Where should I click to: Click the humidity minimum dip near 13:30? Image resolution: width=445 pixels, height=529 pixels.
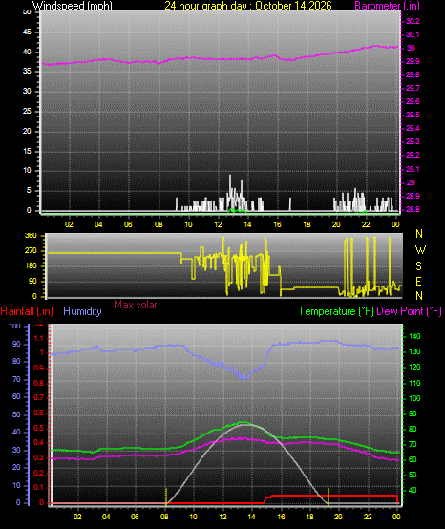pyautogui.click(x=244, y=377)
